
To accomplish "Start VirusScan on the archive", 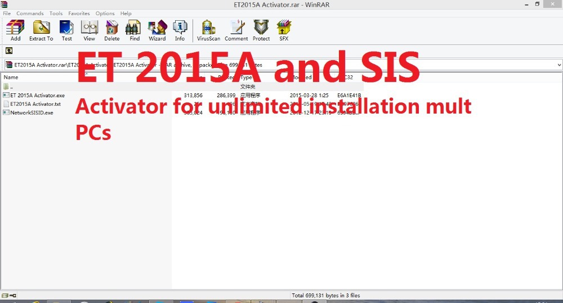I will [x=209, y=30].
